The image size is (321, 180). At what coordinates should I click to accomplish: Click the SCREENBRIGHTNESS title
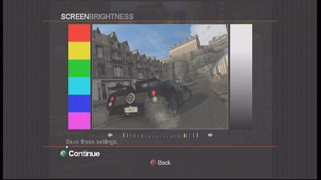click(97, 16)
